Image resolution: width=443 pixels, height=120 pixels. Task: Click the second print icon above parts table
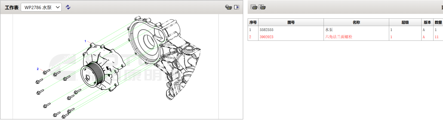pyautogui.click(x=262, y=7)
